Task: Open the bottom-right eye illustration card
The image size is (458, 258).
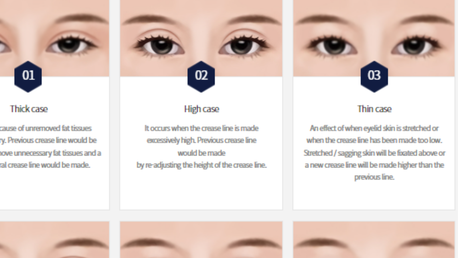Action: coord(374,240)
